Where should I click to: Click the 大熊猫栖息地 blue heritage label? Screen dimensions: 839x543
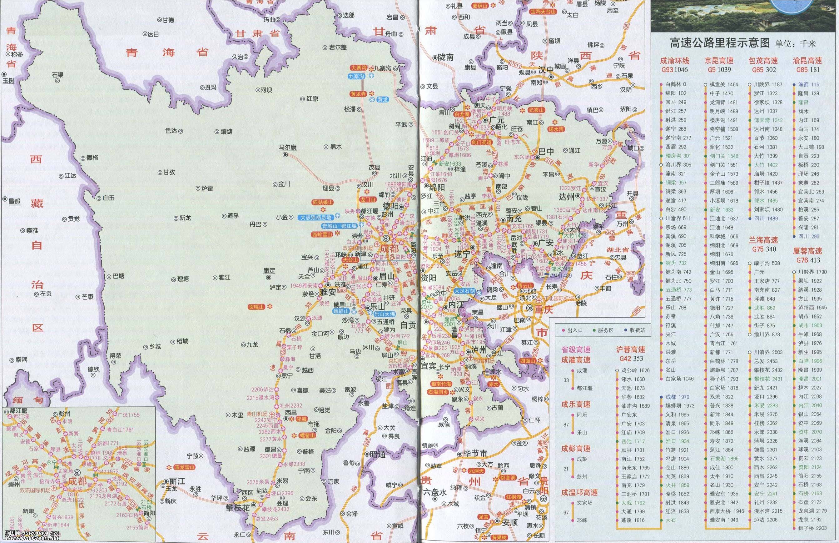(x=315, y=218)
